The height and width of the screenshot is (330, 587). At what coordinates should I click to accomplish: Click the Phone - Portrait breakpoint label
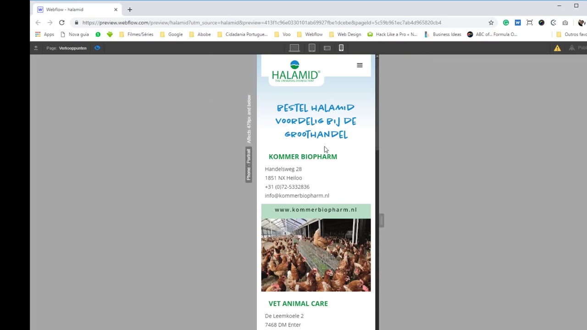[249, 165]
